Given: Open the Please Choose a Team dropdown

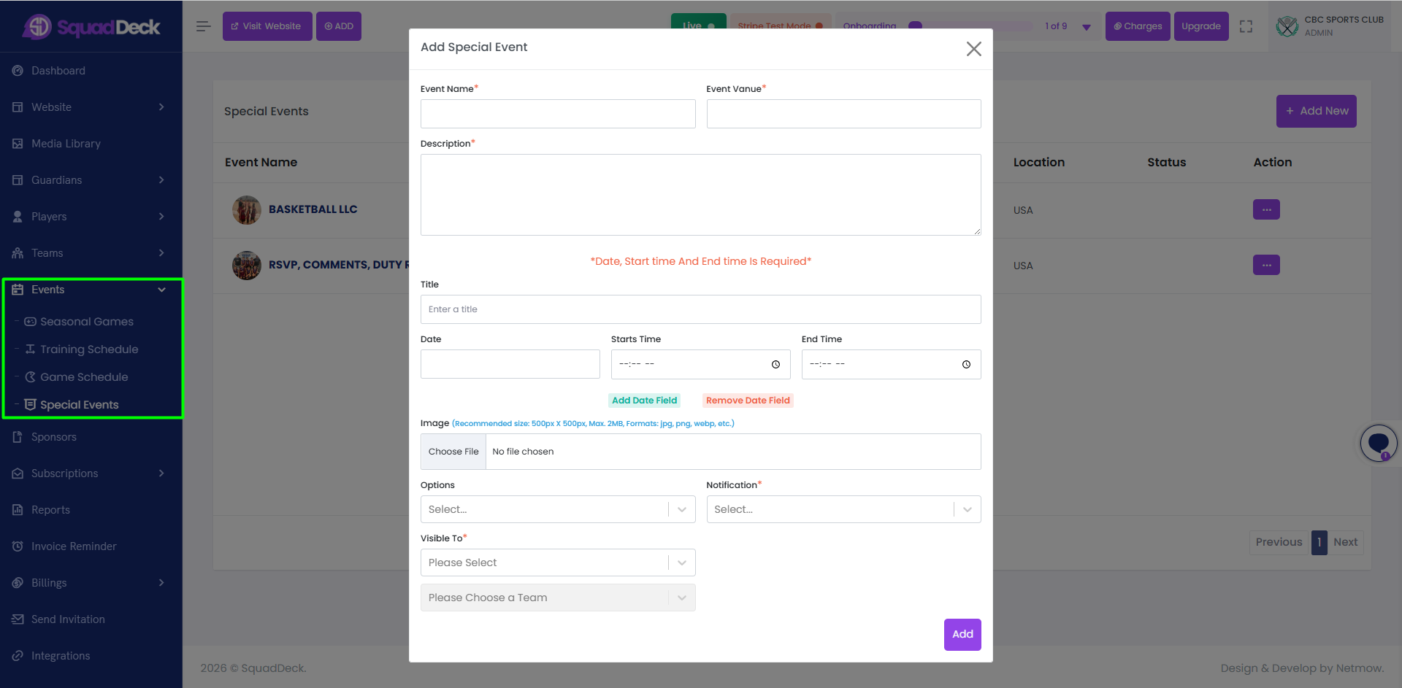Looking at the screenshot, I should click(x=558, y=598).
